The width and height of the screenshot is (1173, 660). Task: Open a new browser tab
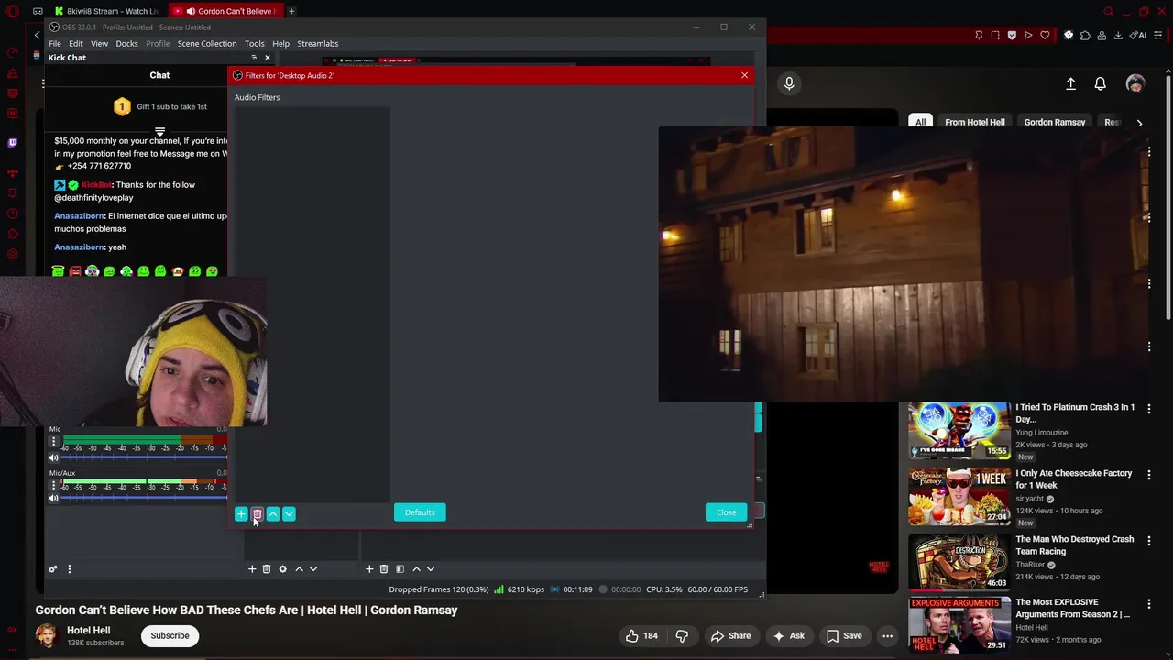291,11
